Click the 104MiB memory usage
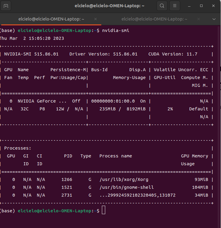The width and height of the screenshot is (221, 228). [200, 187]
